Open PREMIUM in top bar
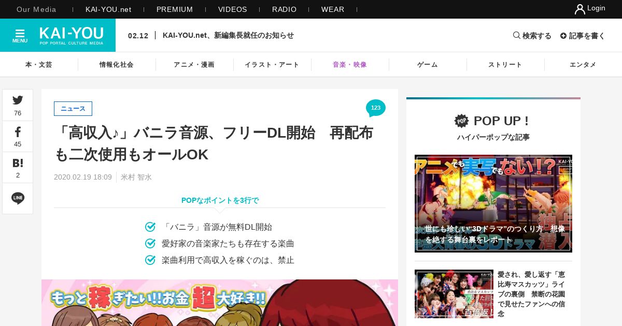The width and height of the screenshot is (622, 326). (175, 9)
